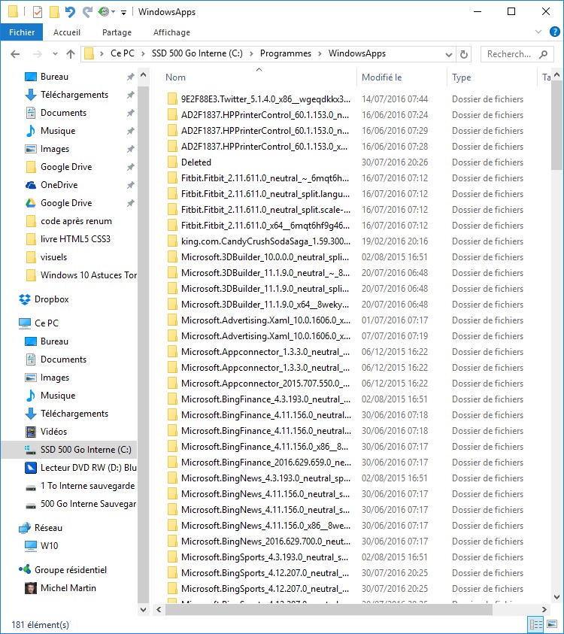The width and height of the screenshot is (564, 634).
Task: Open the Customize Quick Access Toolbar dropdown
Action: [x=124, y=13]
